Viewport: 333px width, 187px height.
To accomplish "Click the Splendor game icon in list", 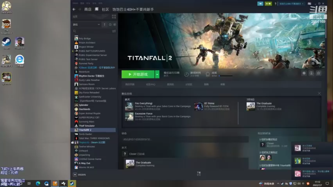I will [x=76, y=105].
